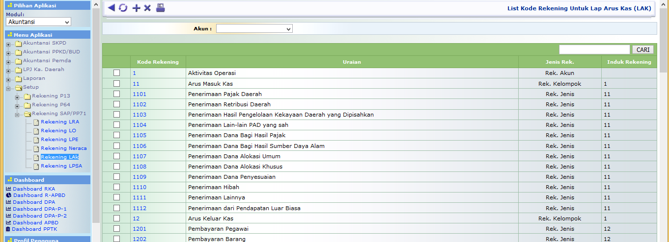Check the box for Arus Keluar Kas
This screenshot has height=242, width=669.
click(116, 218)
